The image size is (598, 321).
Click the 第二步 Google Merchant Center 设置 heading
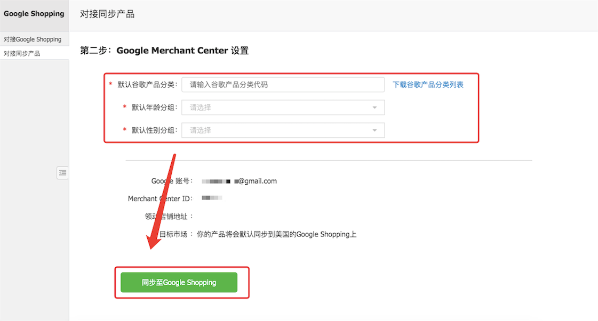click(164, 51)
